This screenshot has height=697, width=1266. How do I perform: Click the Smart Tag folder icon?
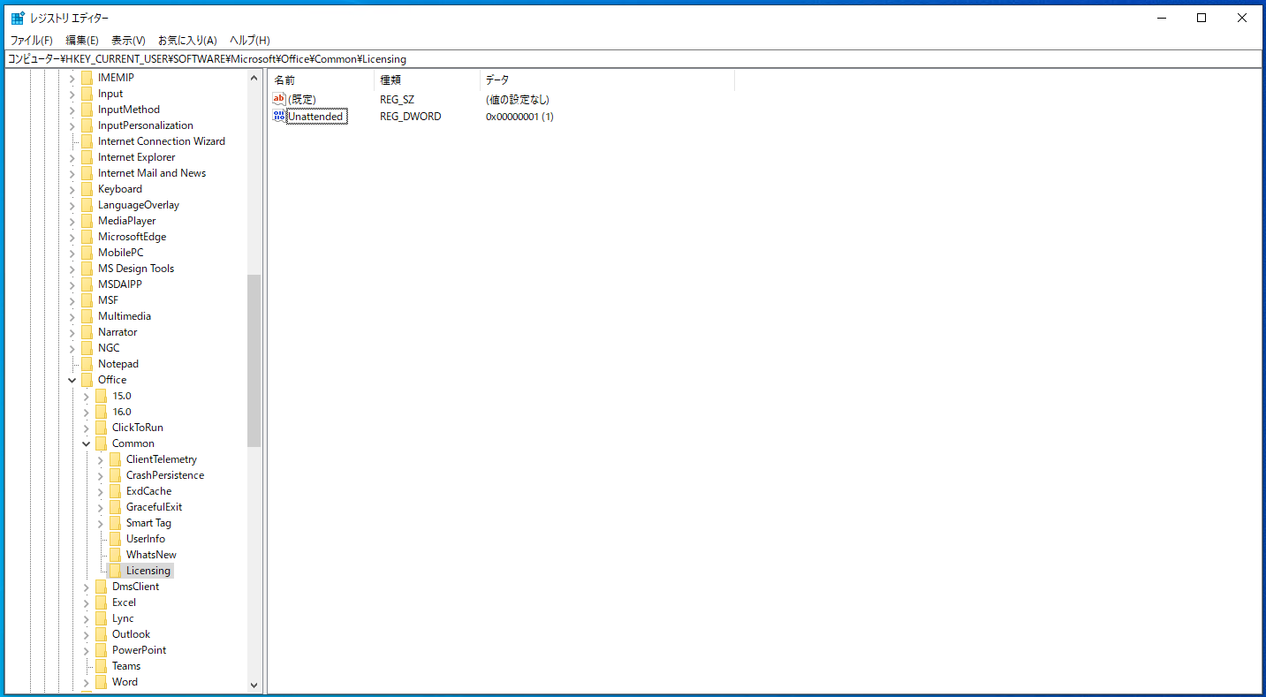[116, 523]
